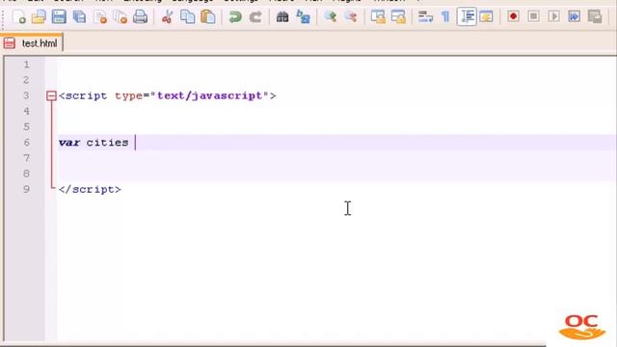The image size is (617, 347).
Task: Click line number 1 in the margin
Action: click(26, 65)
